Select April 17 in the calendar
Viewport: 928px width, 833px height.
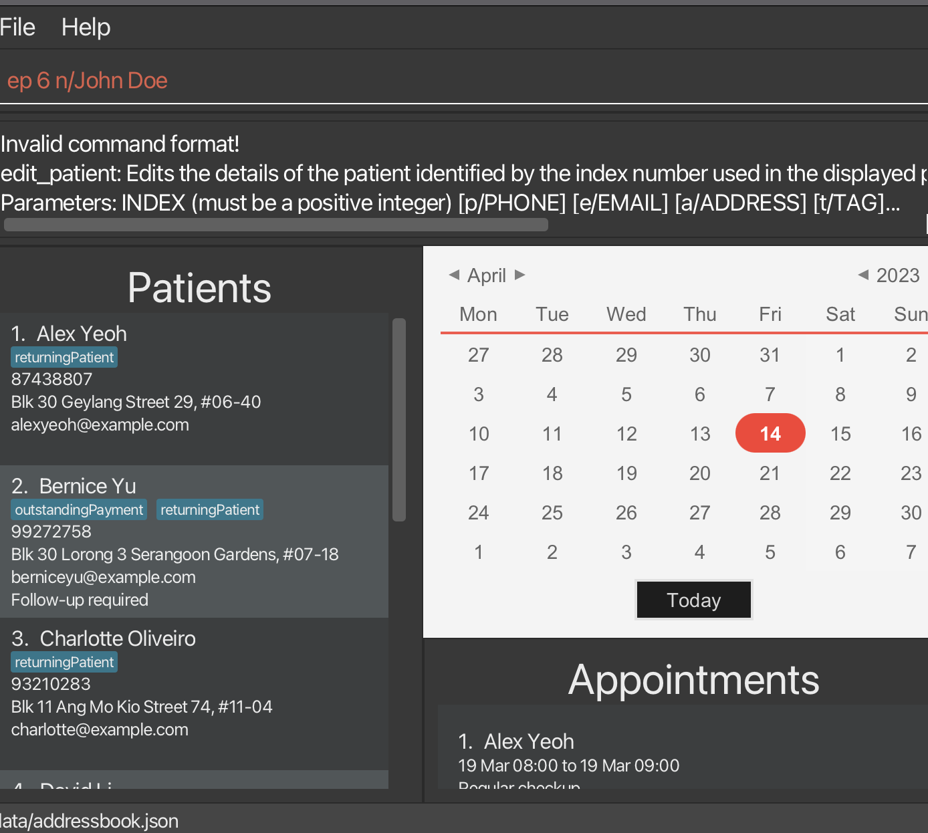[479, 473]
